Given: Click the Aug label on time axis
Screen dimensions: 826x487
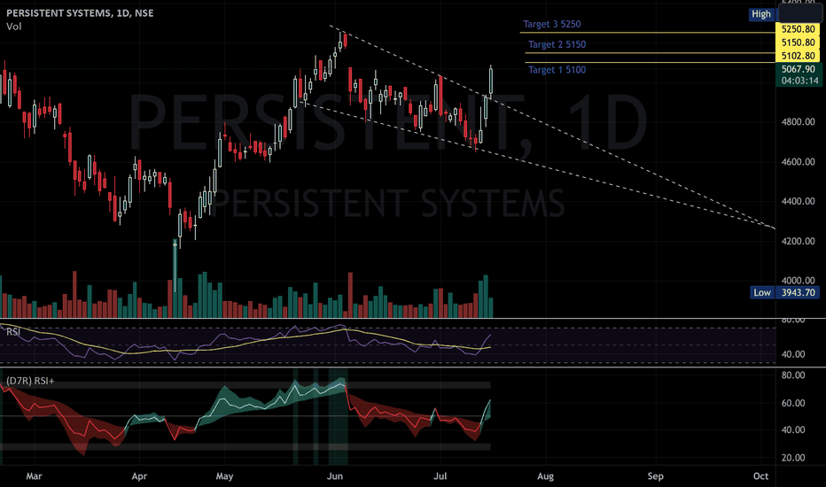Looking at the screenshot, I should (x=545, y=476).
